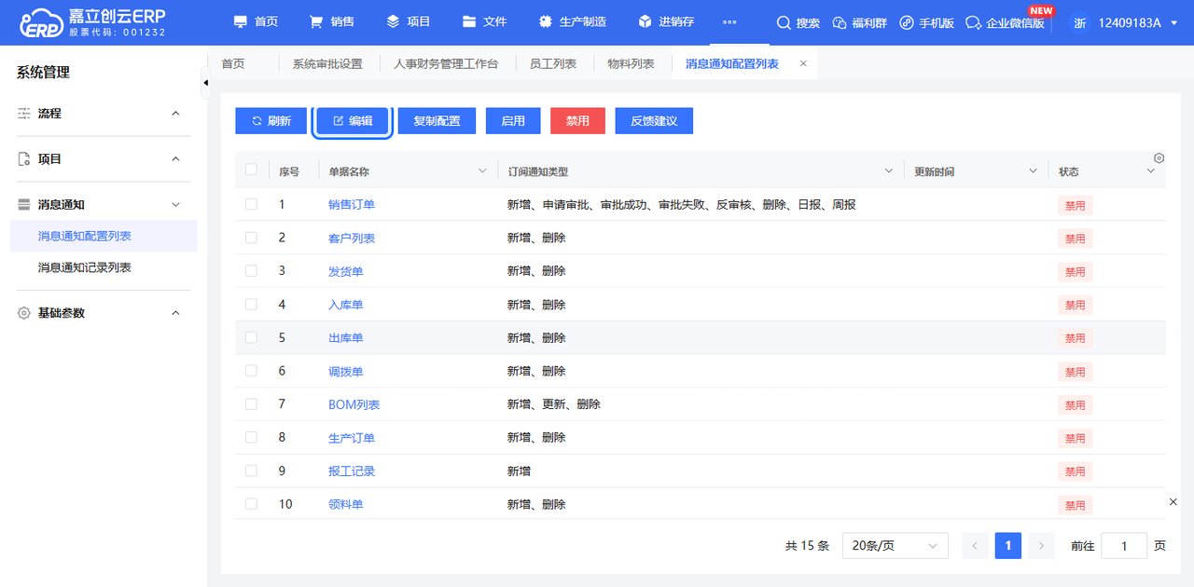
Task: Open 搜索 from the top bar
Action: point(798,22)
